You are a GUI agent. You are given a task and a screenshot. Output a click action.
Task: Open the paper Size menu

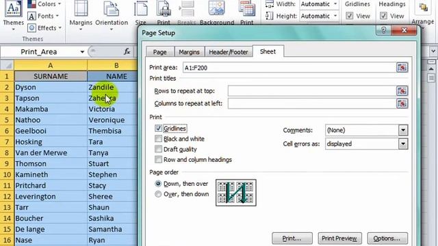pyautogui.click(x=141, y=14)
